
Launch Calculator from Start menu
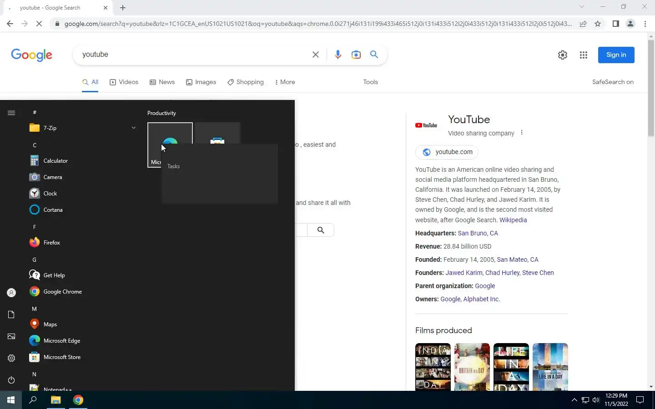pos(82,161)
